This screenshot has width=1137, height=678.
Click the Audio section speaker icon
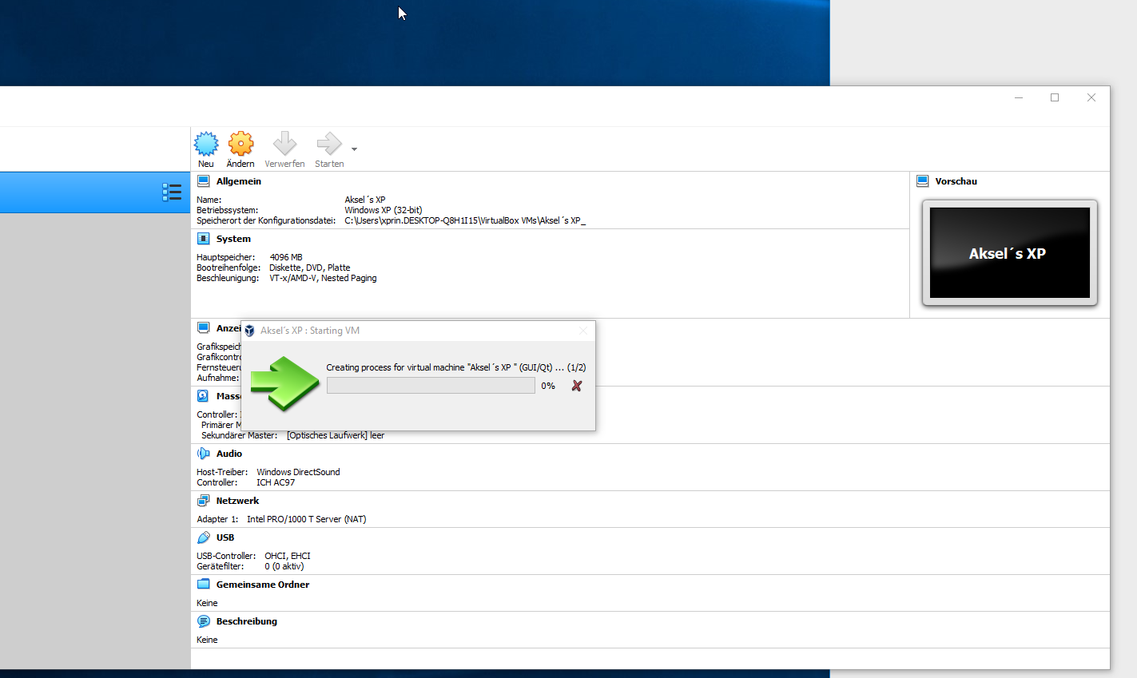204,454
